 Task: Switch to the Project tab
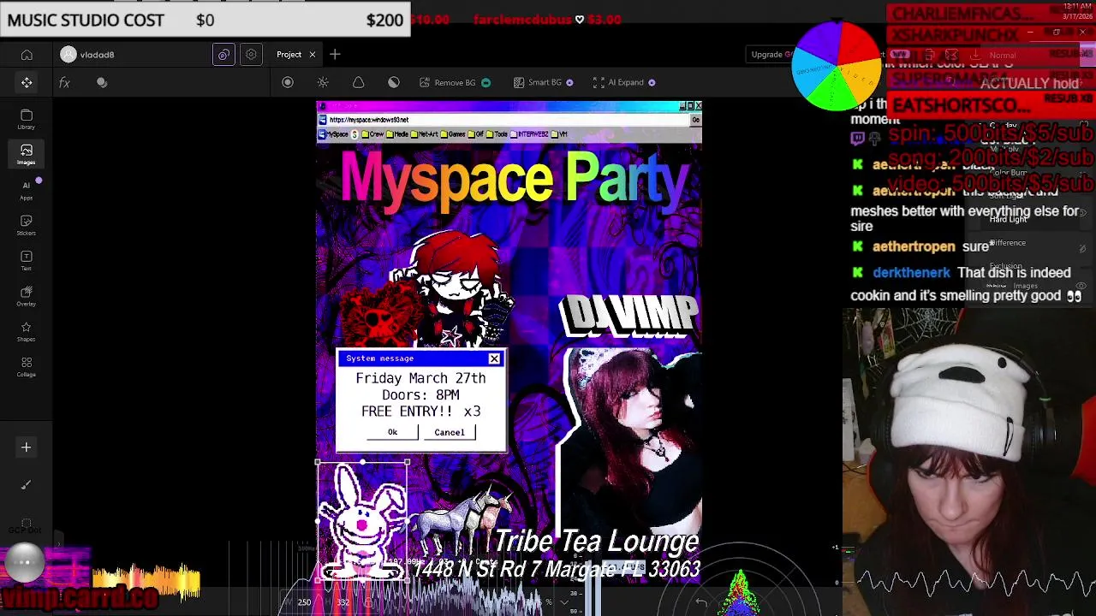(x=289, y=55)
